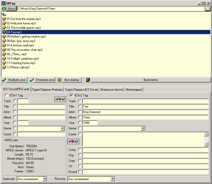212x184 pixels.
Task: Click the stacked pages icon before Выполнить
Action: [x=88, y=80]
